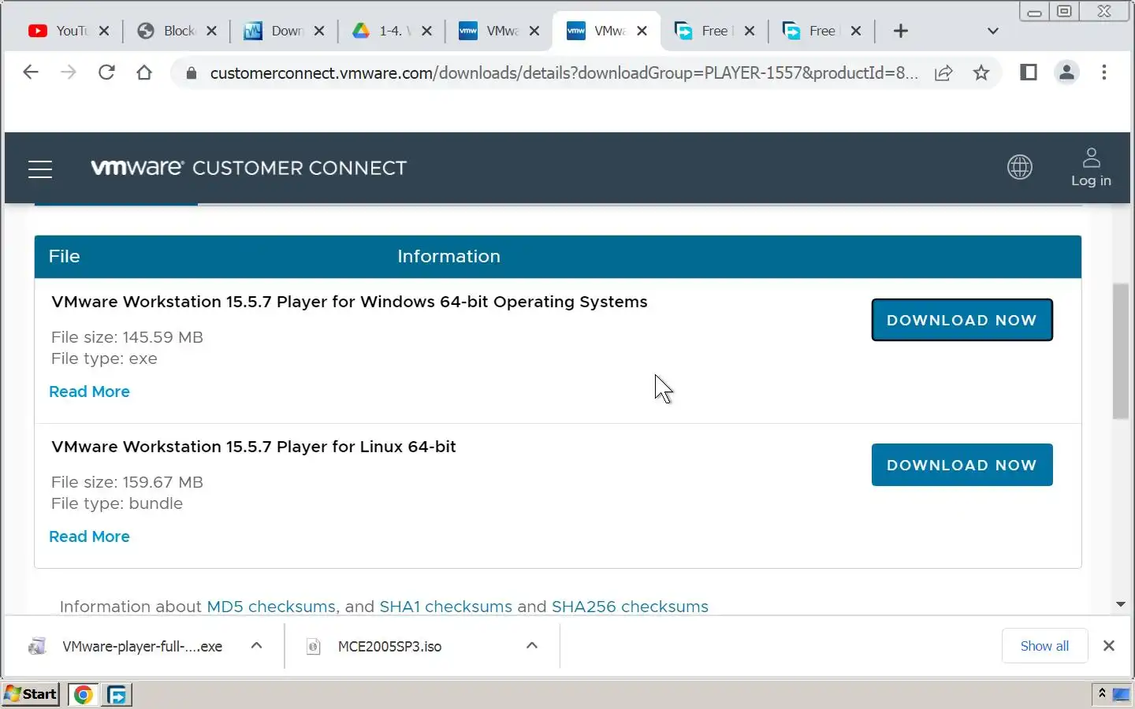The width and height of the screenshot is (1135, 709).
Task: Click Log in user icon
Action: pos(1091,167)
